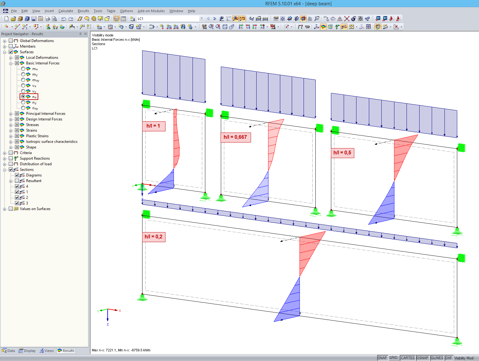479x361 pixels.
Task: Go to next load case arrow
Action: coord(215,19)
